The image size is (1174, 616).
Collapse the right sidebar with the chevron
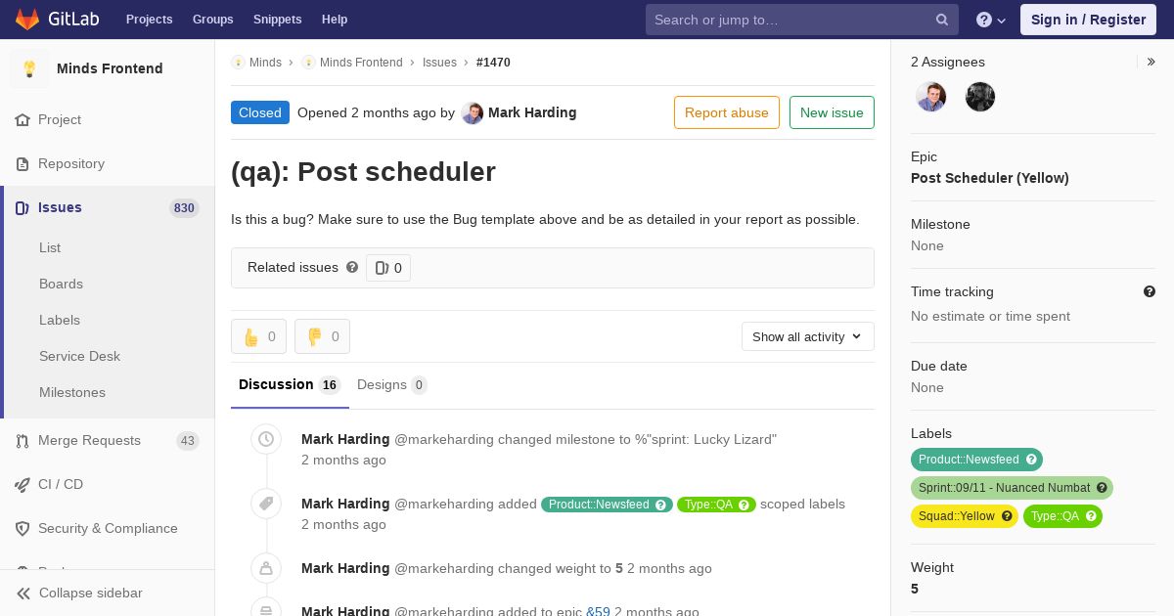[1151, 62]
